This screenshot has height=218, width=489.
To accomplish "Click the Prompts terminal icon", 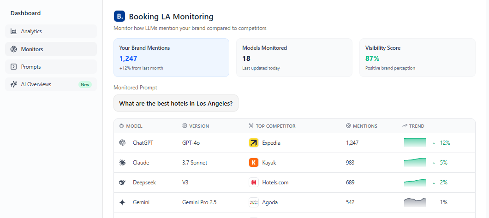I will tap(13, 67).
